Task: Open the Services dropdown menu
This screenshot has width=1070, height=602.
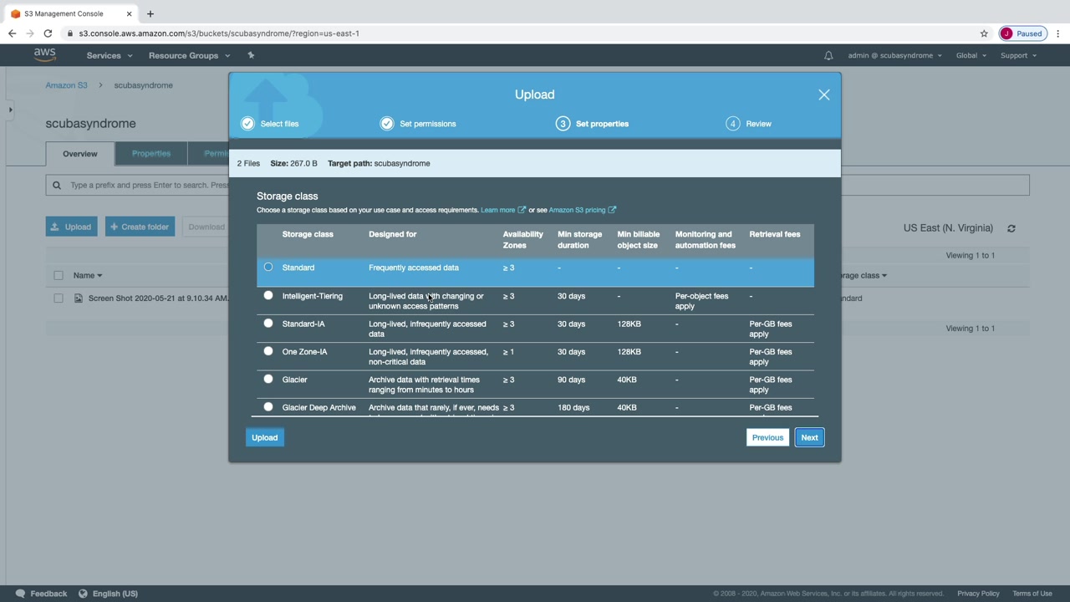Action: click(109, 56)
